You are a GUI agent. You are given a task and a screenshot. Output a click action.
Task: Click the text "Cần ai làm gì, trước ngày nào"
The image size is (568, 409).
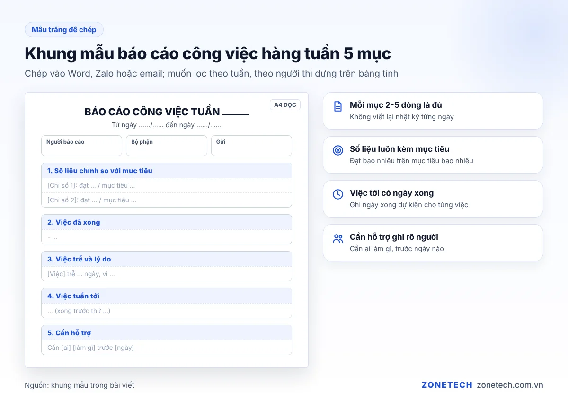pyautogui.click(x=397, y=249)
